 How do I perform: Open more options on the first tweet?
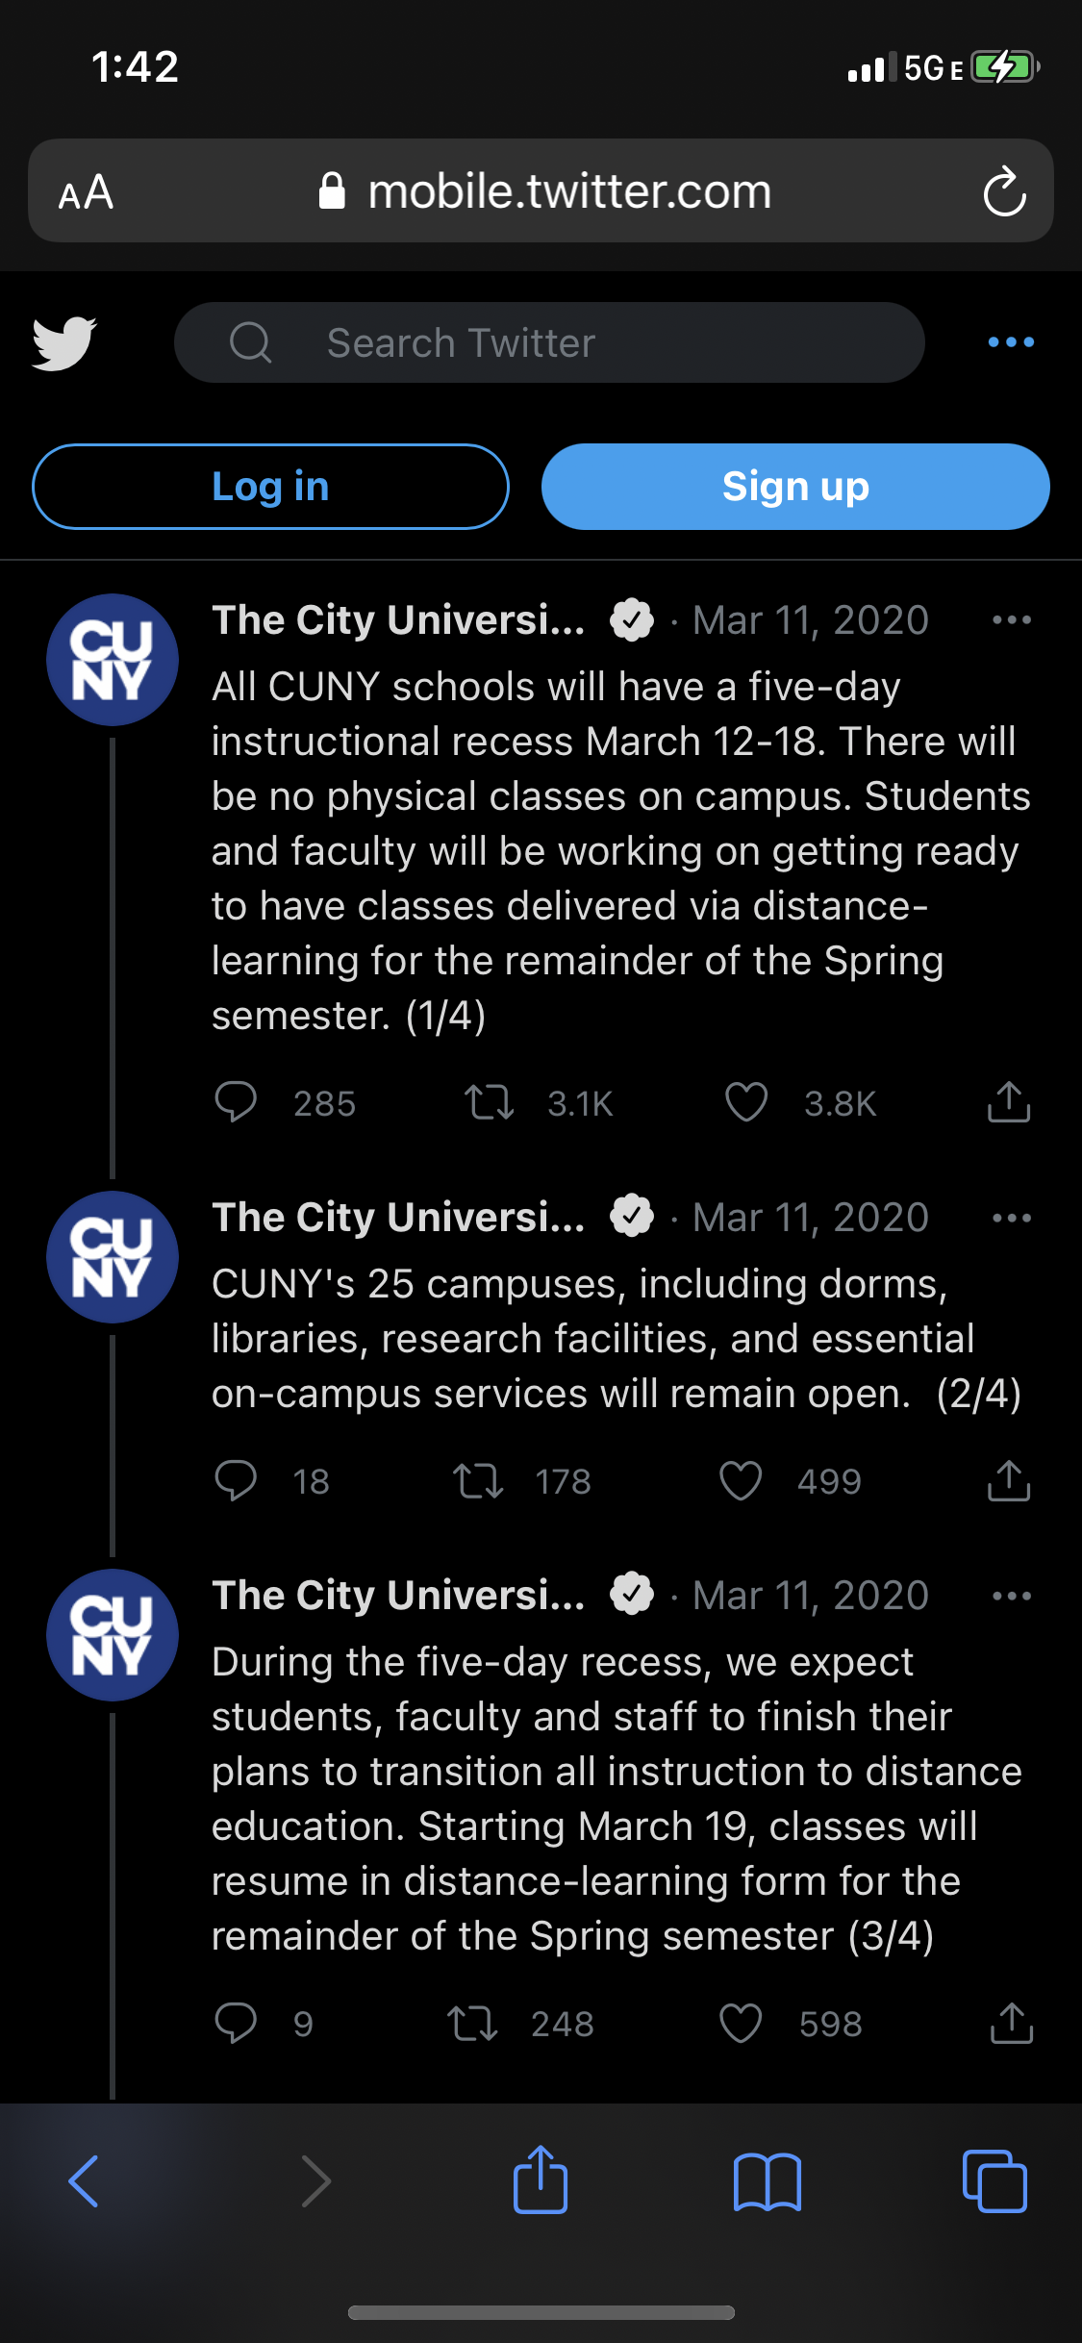click(x=1011, y=620)
